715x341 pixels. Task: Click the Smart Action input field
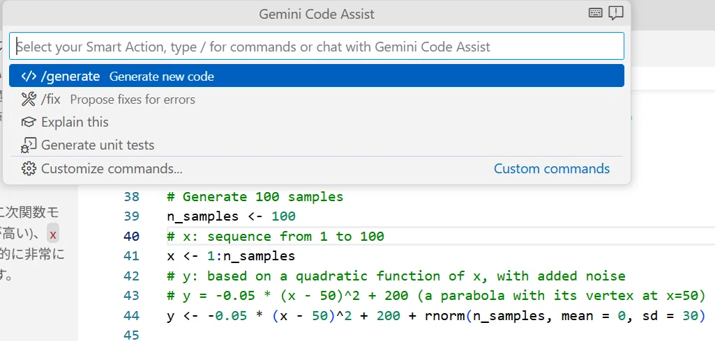[317, 46]
